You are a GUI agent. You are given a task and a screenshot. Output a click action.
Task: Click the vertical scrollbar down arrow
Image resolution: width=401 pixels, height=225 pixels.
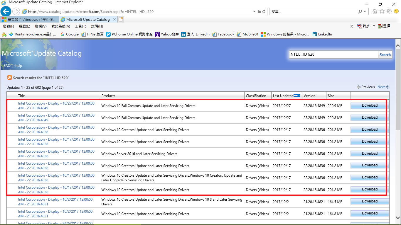398,218
